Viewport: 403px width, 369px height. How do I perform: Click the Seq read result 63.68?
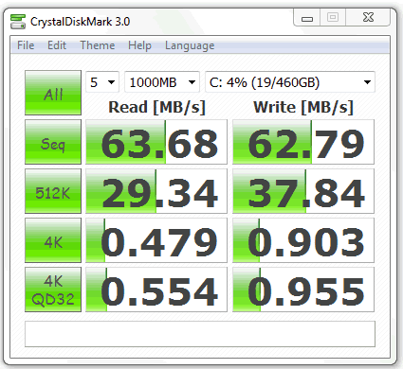[x=156, y=142]
